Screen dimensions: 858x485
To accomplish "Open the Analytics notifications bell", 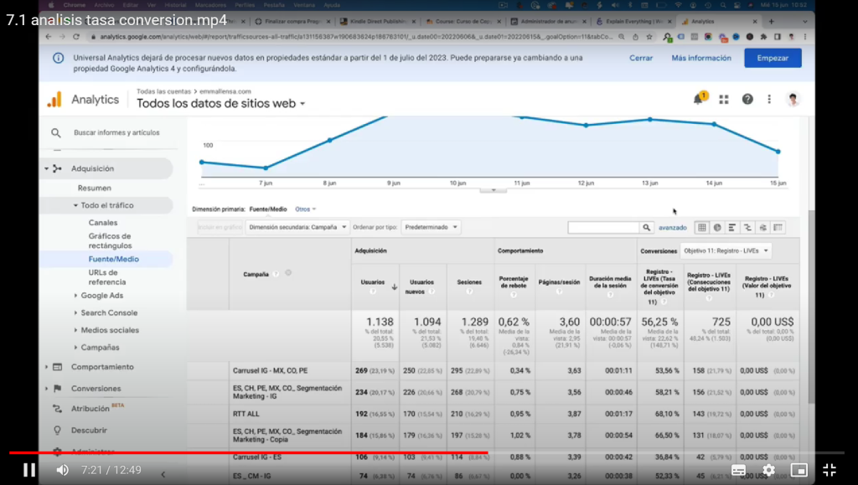I will 699,99.
